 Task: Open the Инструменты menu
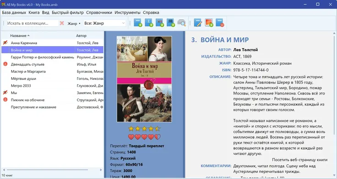pos(127,12)
